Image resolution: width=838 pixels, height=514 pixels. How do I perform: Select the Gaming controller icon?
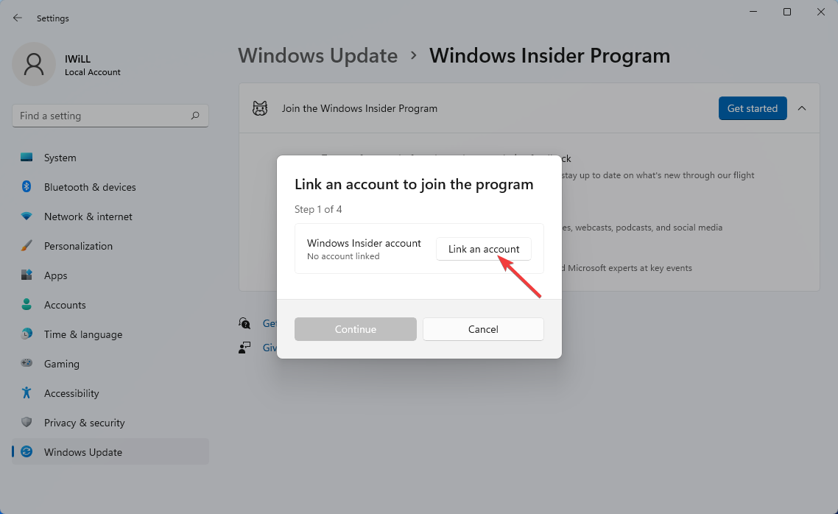[x=27, y=363]
